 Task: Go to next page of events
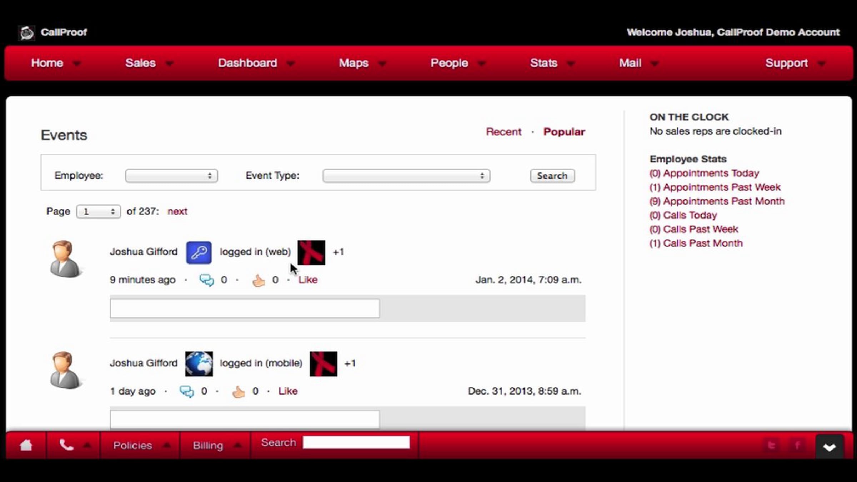[x=177, y=211]
